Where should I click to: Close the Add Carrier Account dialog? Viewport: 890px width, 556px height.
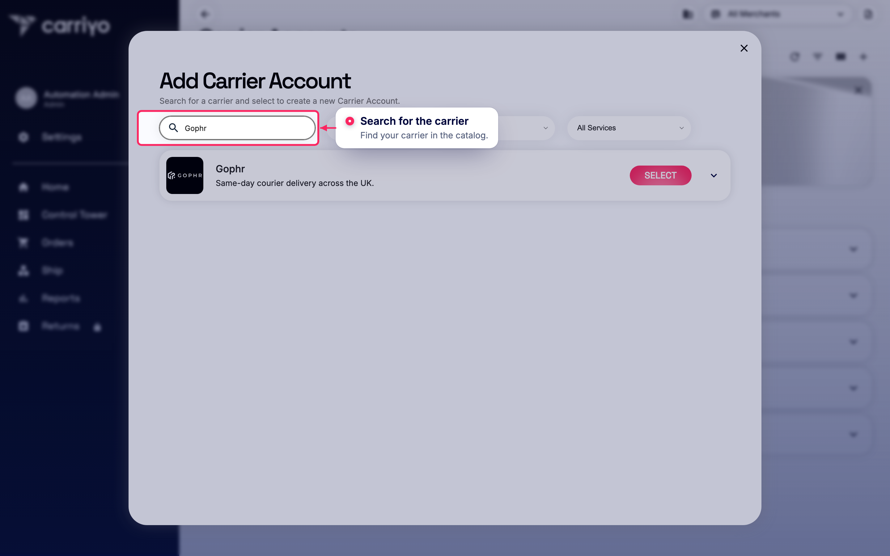744,48
